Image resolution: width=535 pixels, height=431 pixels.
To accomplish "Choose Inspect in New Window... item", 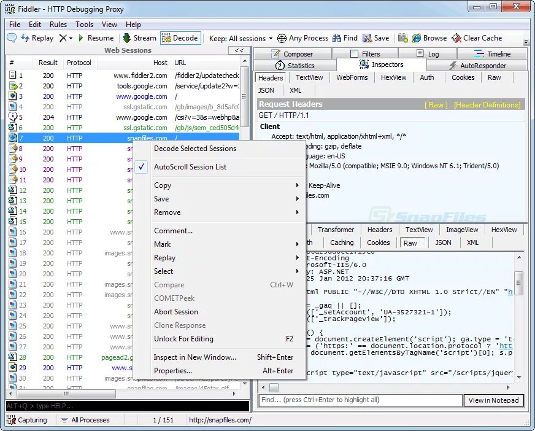I will pyautogui.click(x=220, y=357).
